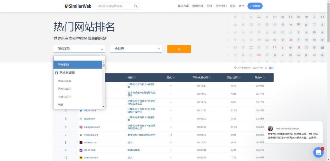Open 价钱 pricing page
Screen dimensions: 330x161
[209, 6]
